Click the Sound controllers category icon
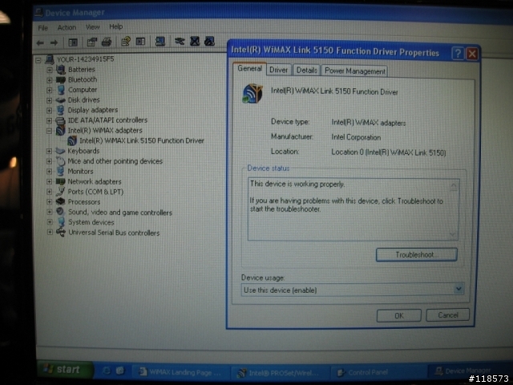Screen dimensions: 513x385 (60, 212)
